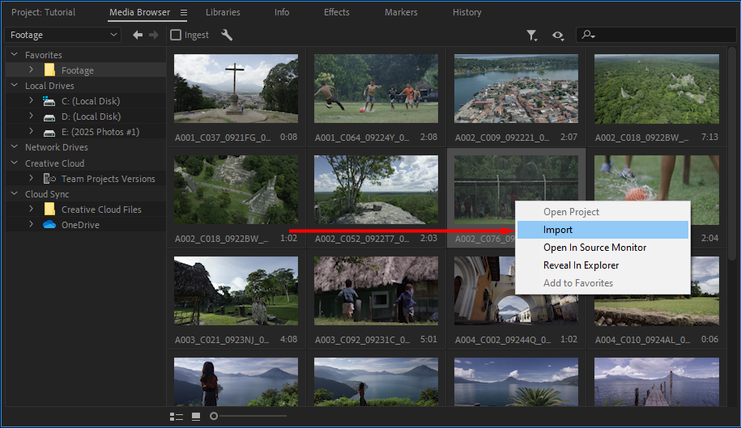Choose Add to Favorites menu entry
Image resolution: width=741 pixels, height=428 pixels.
click(x=603, y=283)
